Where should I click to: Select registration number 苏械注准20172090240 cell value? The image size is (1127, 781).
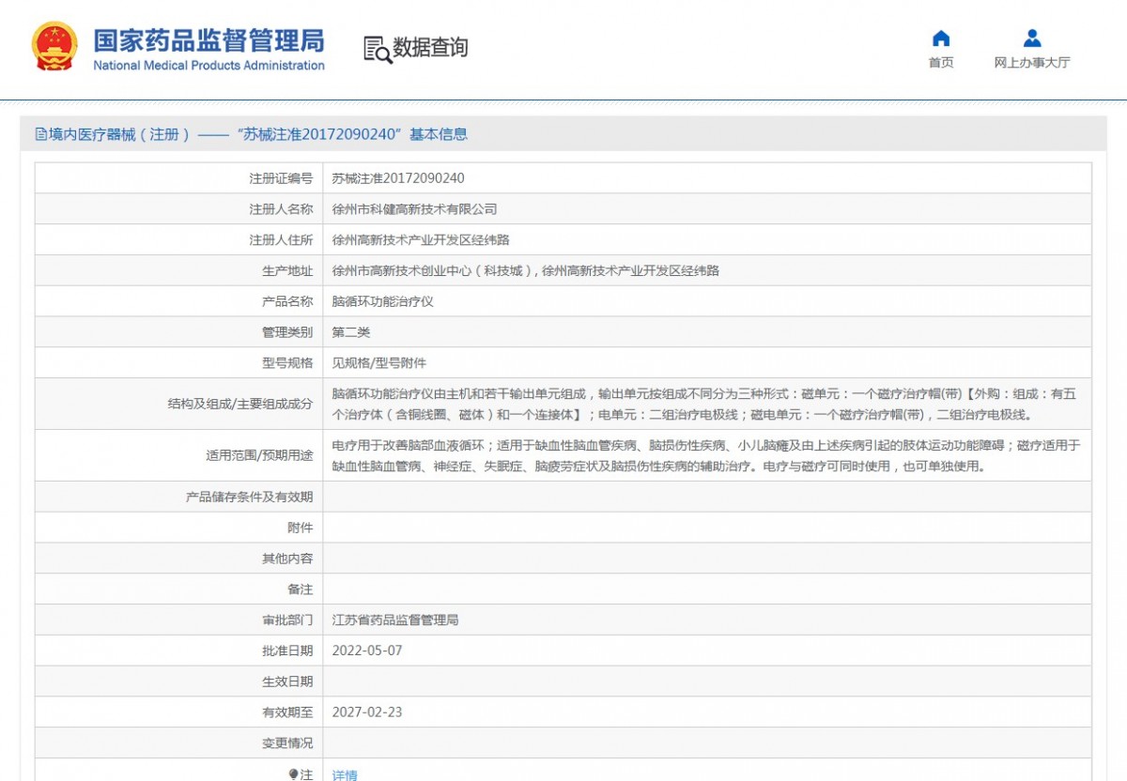tap(398, 178)
